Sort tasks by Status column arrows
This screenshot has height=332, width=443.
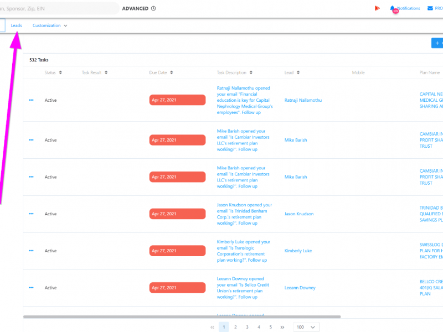point(60,72)
